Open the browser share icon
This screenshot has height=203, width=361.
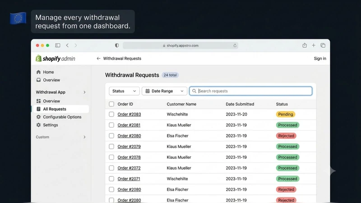[x=305, y=46]
